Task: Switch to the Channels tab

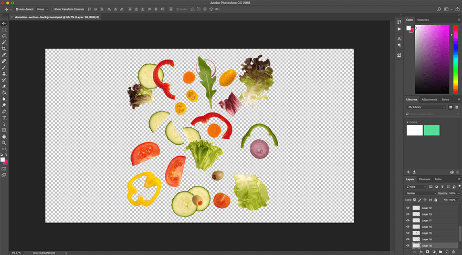Action: (x=424, y=179)
